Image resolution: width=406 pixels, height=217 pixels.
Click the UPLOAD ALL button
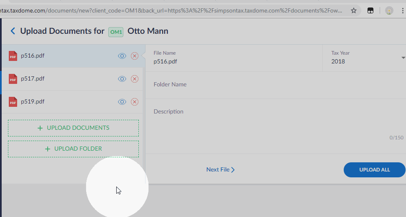click(374, 170)
